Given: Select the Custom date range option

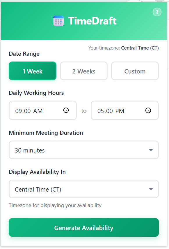Looking at the screenshot, I should (x=135, y=71).
